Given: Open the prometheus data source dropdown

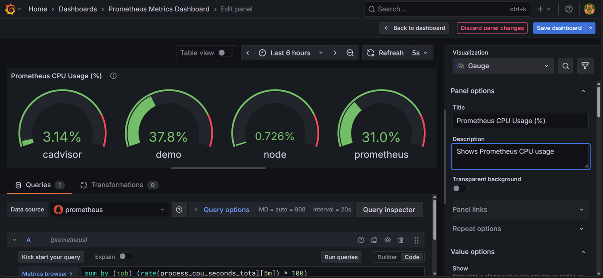Looking at the screenshot, I should (110, 210).
